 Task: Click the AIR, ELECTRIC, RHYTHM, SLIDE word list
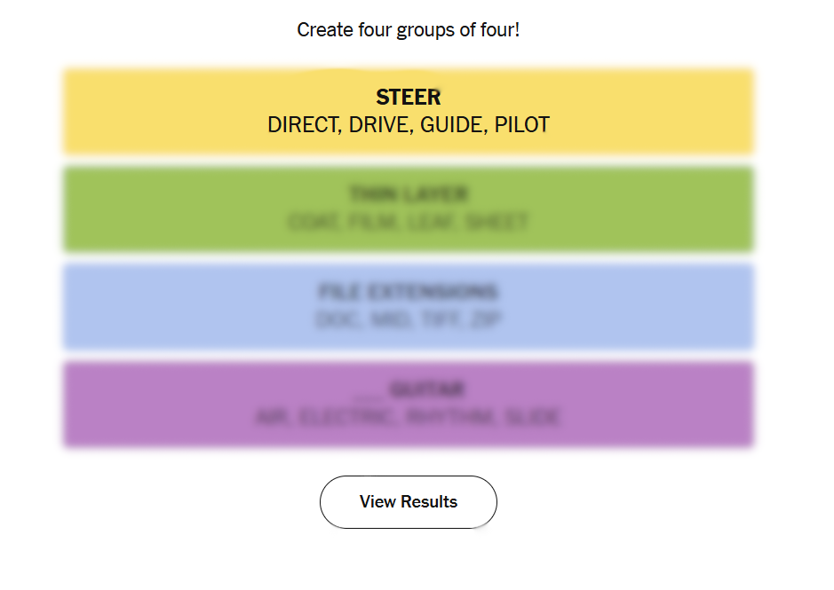pos(408,417)
